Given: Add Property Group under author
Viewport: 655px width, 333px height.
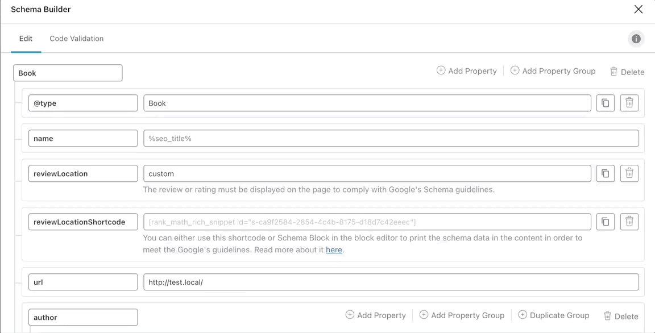Looking at the screenshot, I should point(462,315).
